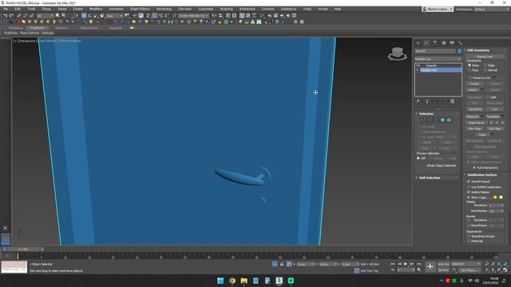The image size is (511, 287).
Task: Select Vertex sub-object level icon
Action: coord(423,120)
